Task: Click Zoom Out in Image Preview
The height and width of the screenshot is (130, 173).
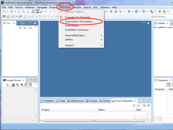Action: click(x=17, y=85)
